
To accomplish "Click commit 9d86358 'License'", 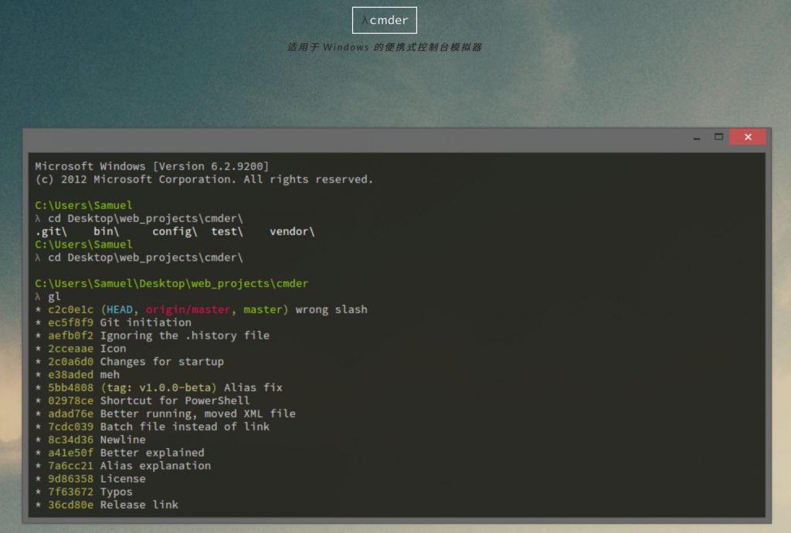I will [90, 479].
